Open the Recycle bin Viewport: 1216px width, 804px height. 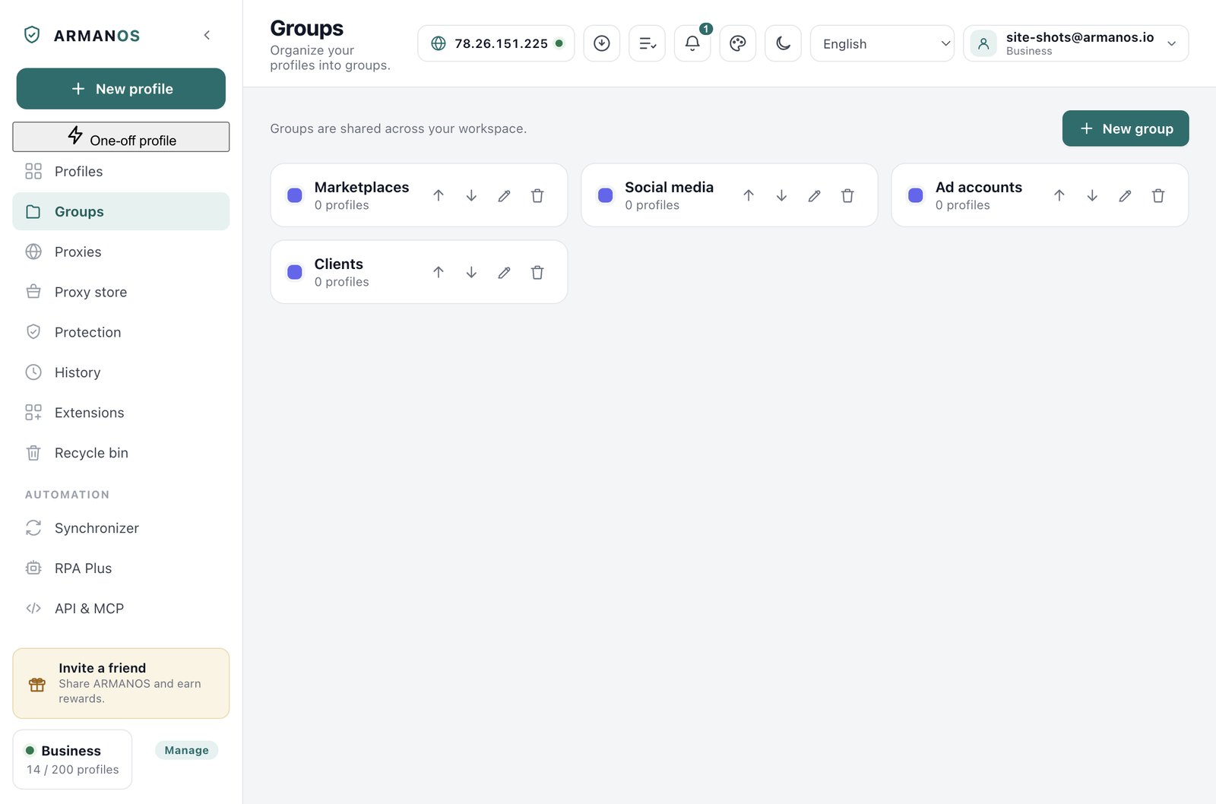(x=121, y=453)
